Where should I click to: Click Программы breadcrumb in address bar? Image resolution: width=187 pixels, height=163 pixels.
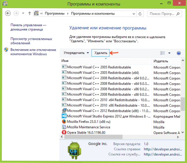pyautogui.click(x=55, y=13)
